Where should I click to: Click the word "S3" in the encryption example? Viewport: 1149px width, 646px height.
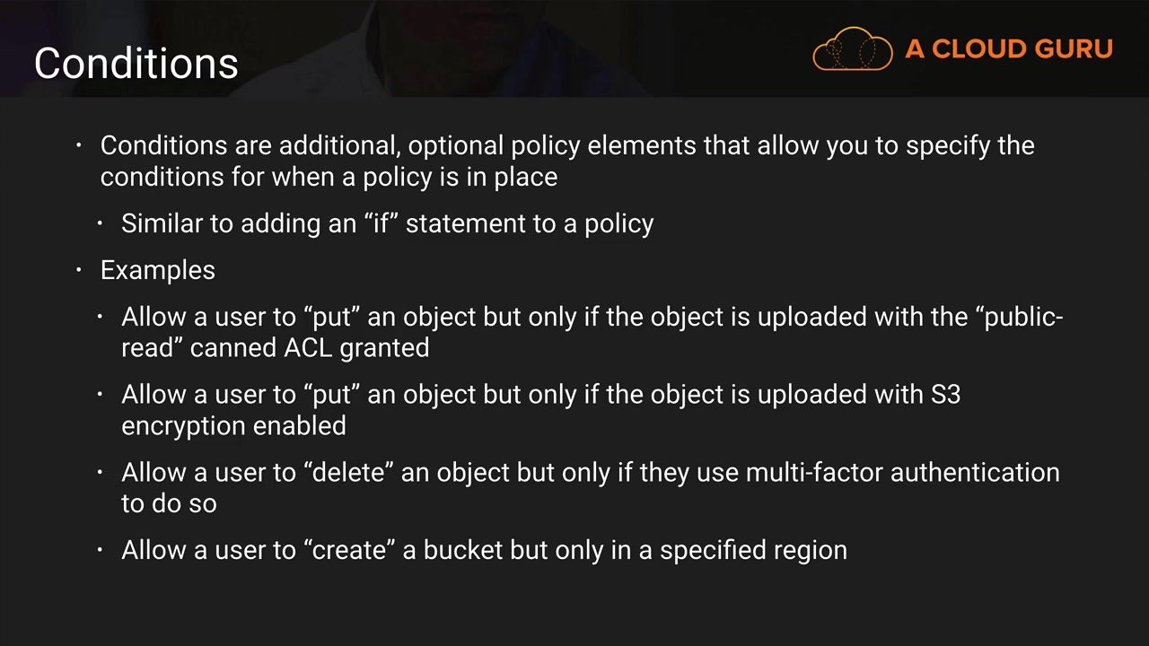[x=946, y=395]
